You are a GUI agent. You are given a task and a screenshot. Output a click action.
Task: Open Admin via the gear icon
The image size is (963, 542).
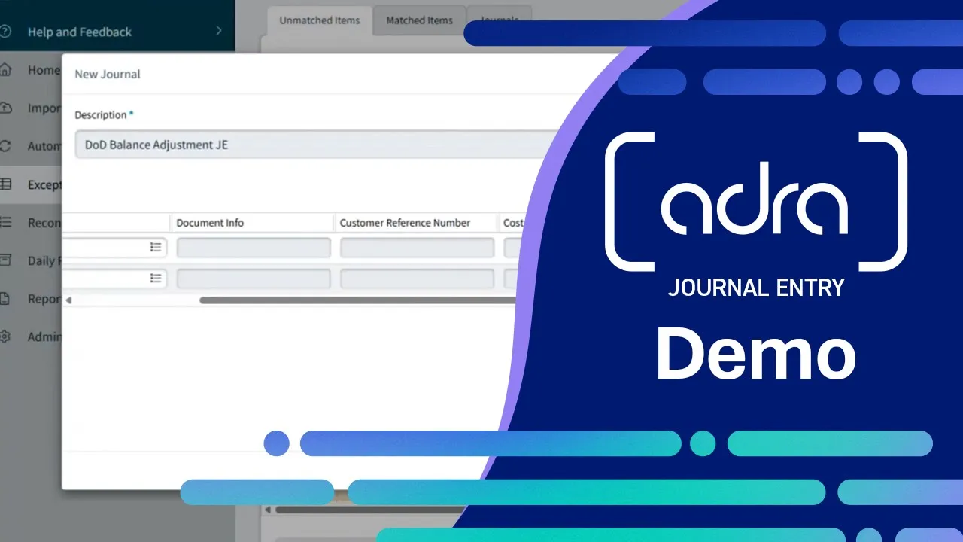[5, 336]
